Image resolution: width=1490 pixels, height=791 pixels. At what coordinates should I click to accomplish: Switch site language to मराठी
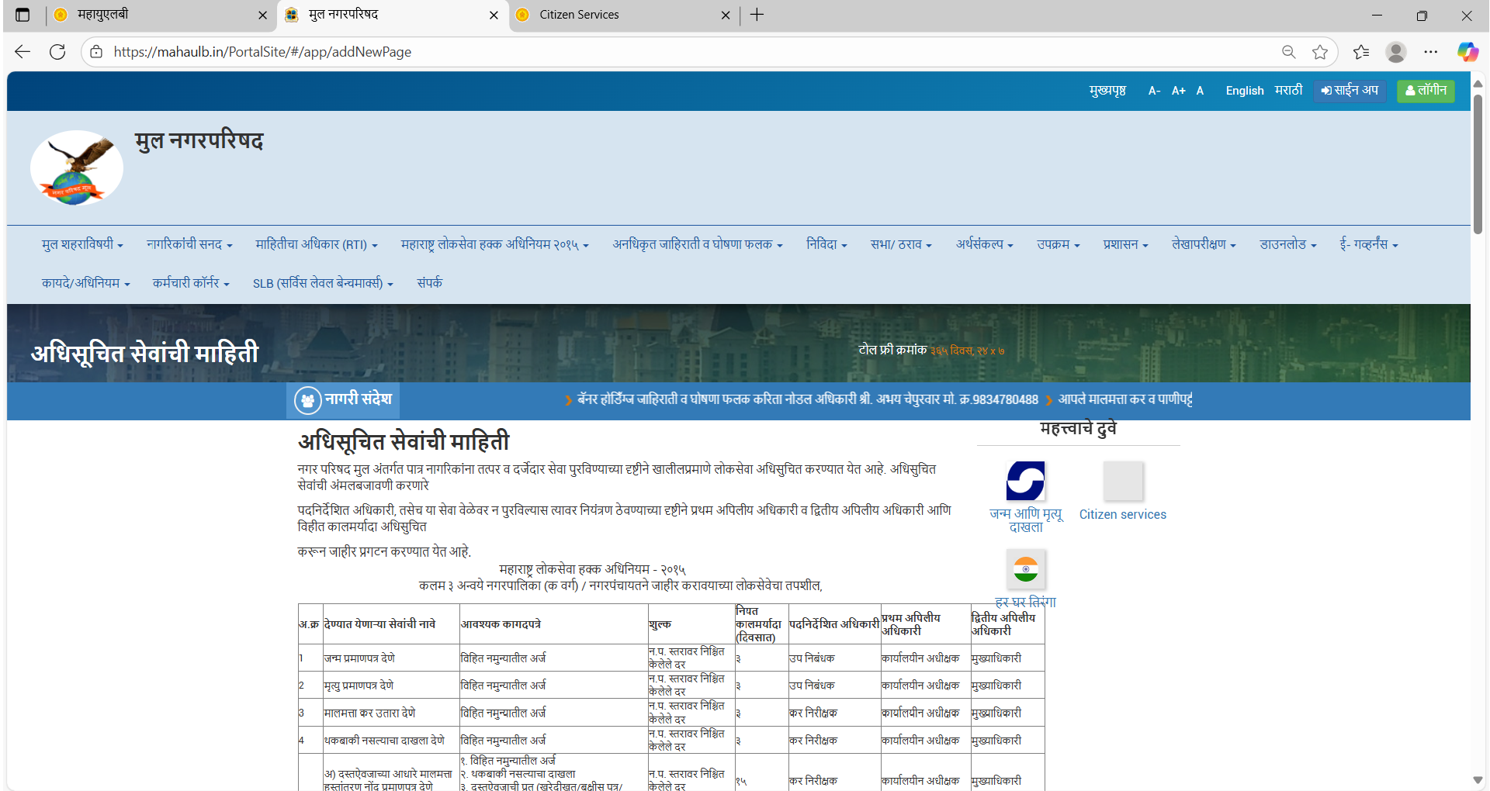click(1288, 91)
